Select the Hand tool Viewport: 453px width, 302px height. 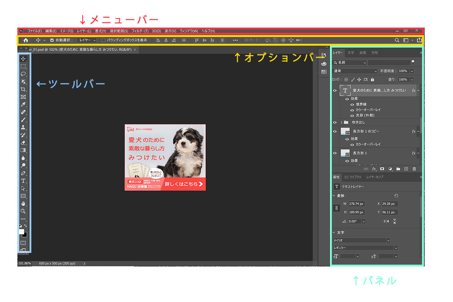pos(23,203)
